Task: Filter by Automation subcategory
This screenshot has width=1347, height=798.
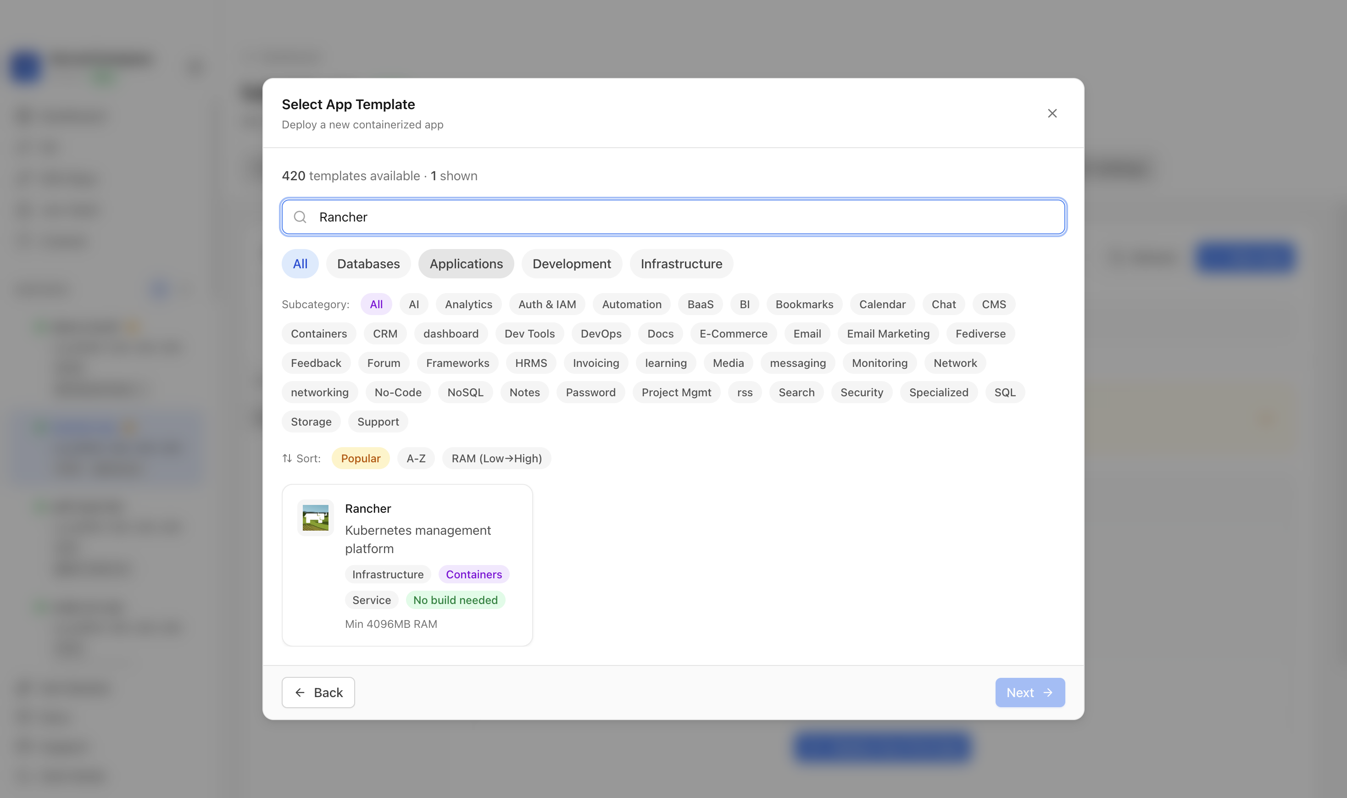Action: [632, 305]
